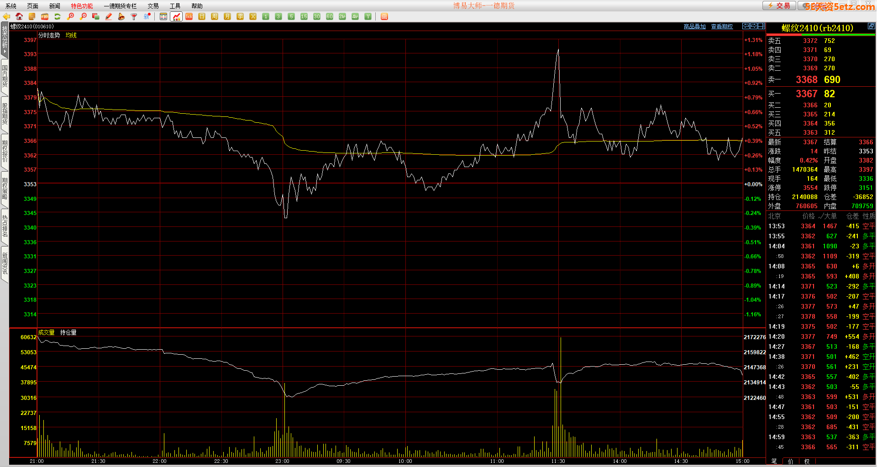Click the green refresh arrows icon

coord(58,16)
